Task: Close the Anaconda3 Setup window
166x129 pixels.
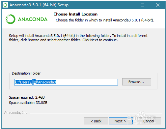Action: click(158, 5)
